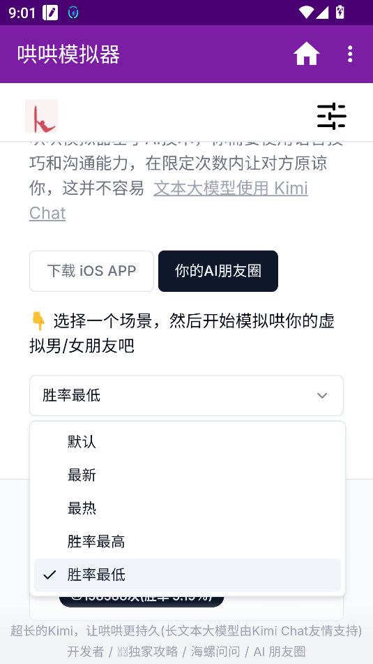
Task: Tap the home icon in the app bar
Action: [307, 54]
